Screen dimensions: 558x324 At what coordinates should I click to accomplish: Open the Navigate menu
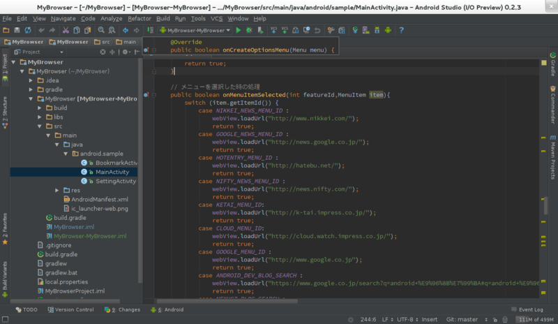pyautogui.click(x=63, y=19)
